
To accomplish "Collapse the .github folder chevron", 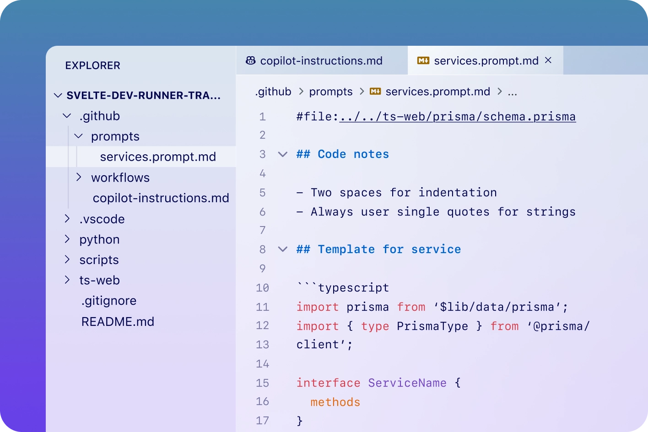I will tap(67, 116).
